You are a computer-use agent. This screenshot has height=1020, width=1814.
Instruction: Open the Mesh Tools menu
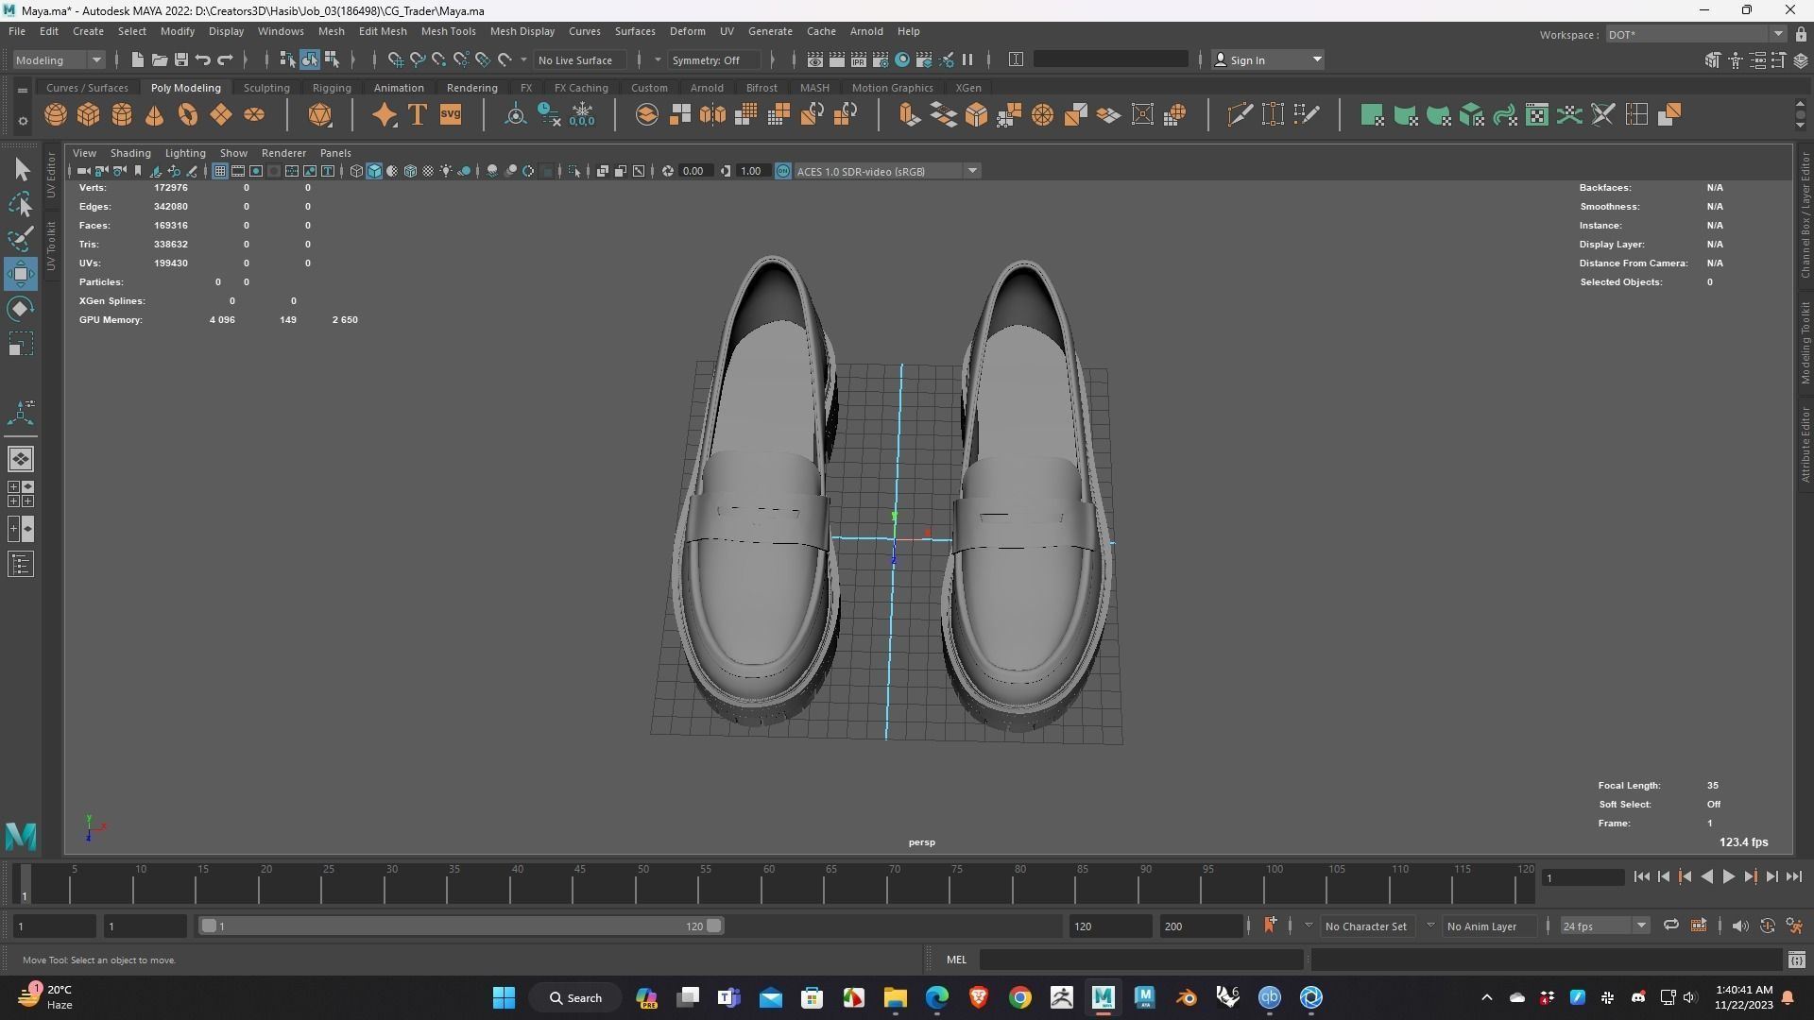click(x=448, y=31)
